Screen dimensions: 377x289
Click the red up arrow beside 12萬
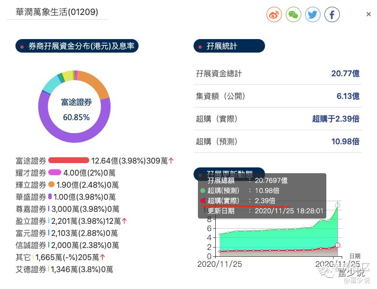[125, 221]
